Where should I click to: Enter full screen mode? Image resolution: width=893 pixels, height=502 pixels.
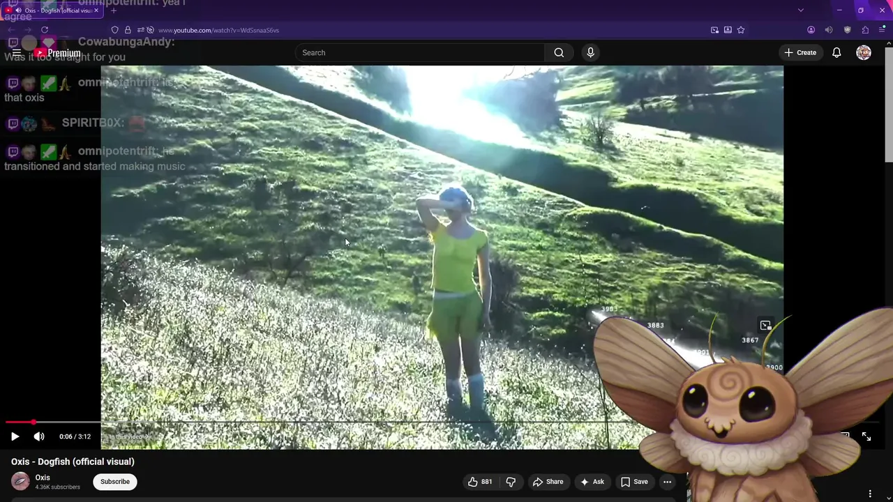[x=866, y=436]
